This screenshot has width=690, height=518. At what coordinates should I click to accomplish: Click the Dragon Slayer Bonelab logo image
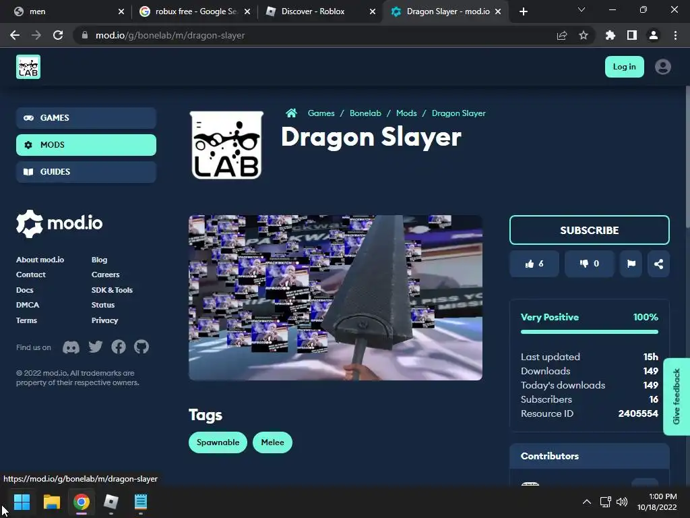click(x=226, y=145)
